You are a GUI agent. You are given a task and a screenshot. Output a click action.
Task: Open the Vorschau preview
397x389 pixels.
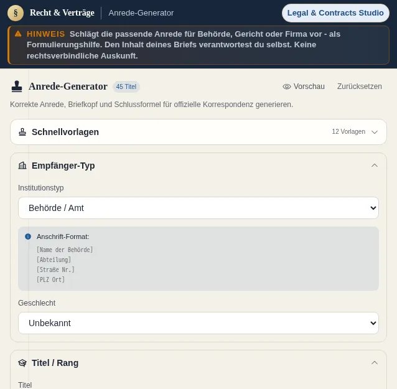[x=304, y=87]
